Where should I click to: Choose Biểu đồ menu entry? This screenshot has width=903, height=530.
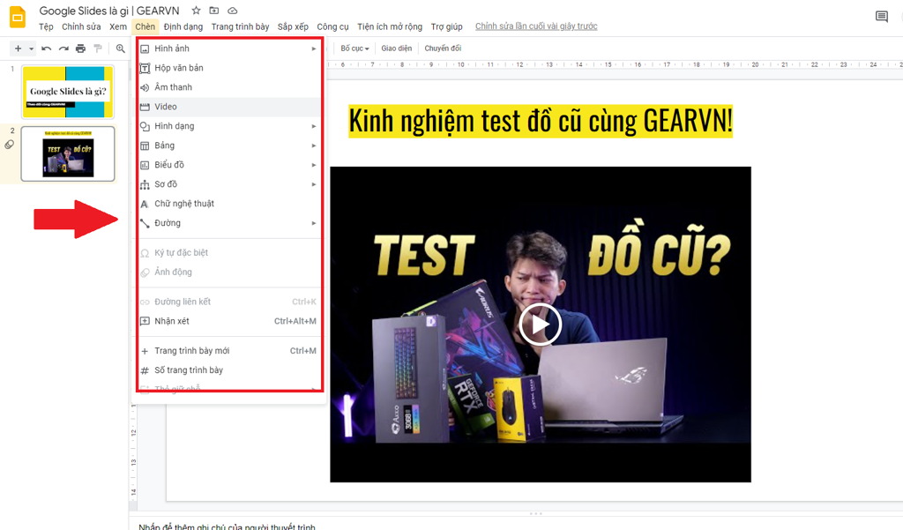click(x=229, y=165)
